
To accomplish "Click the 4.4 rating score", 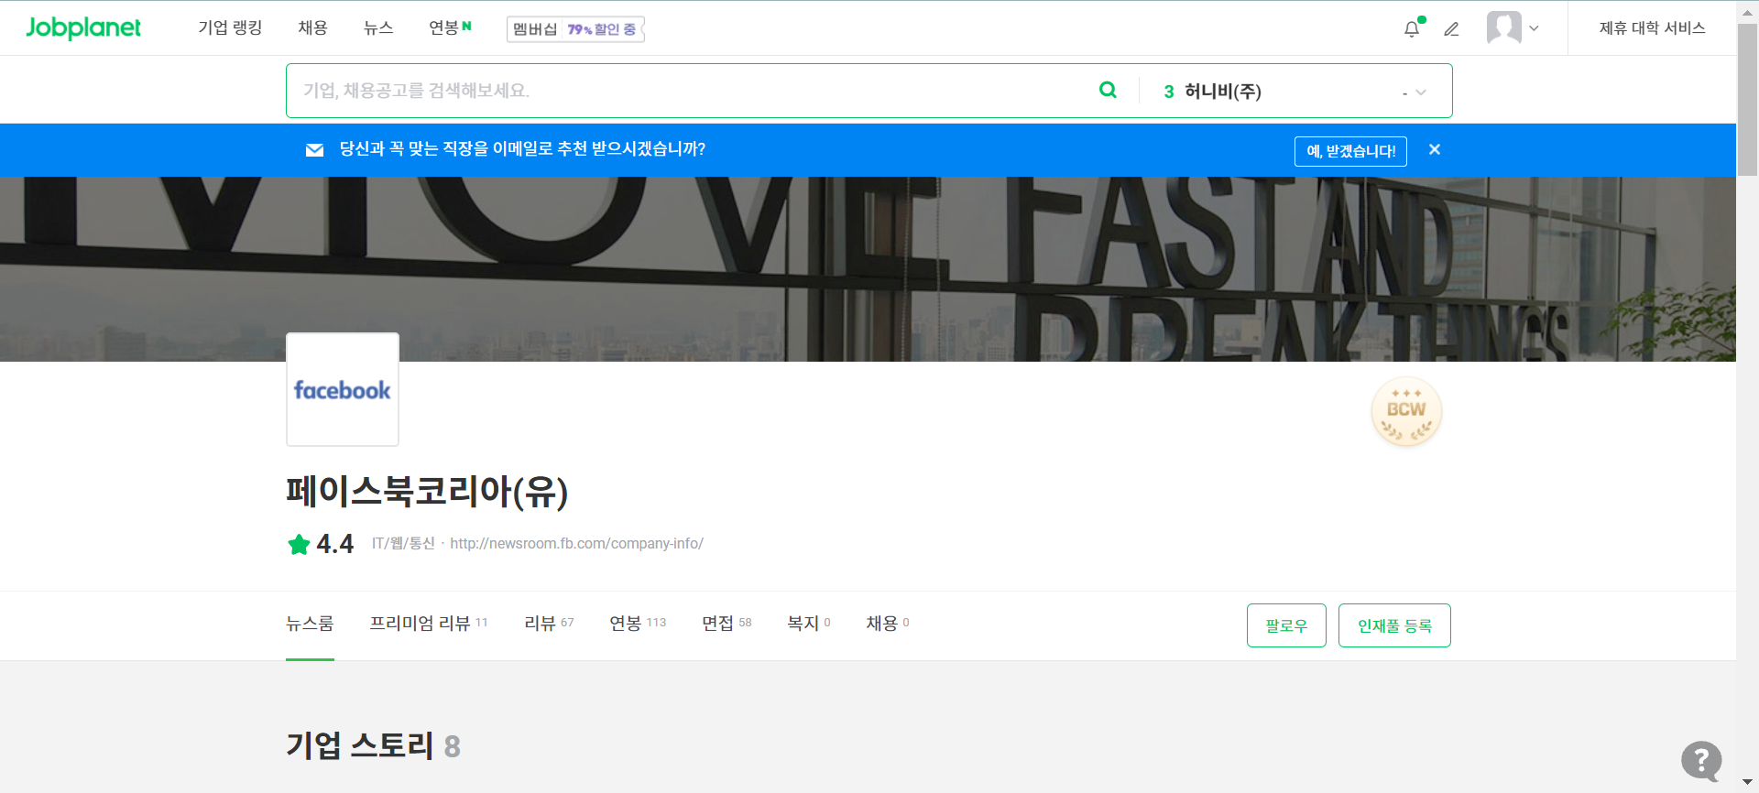I will (334, 544).
